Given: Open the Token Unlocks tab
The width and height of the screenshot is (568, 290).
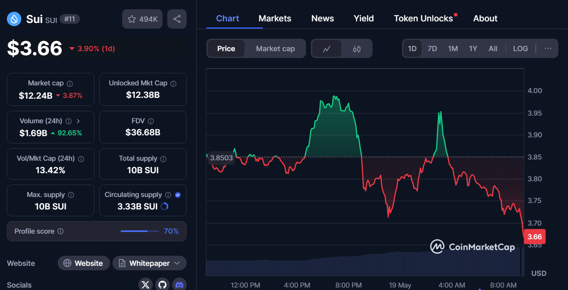Looking at the screenshot, I should 423,19.
